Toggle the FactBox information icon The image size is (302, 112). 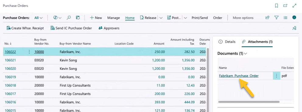coord(294,18)
